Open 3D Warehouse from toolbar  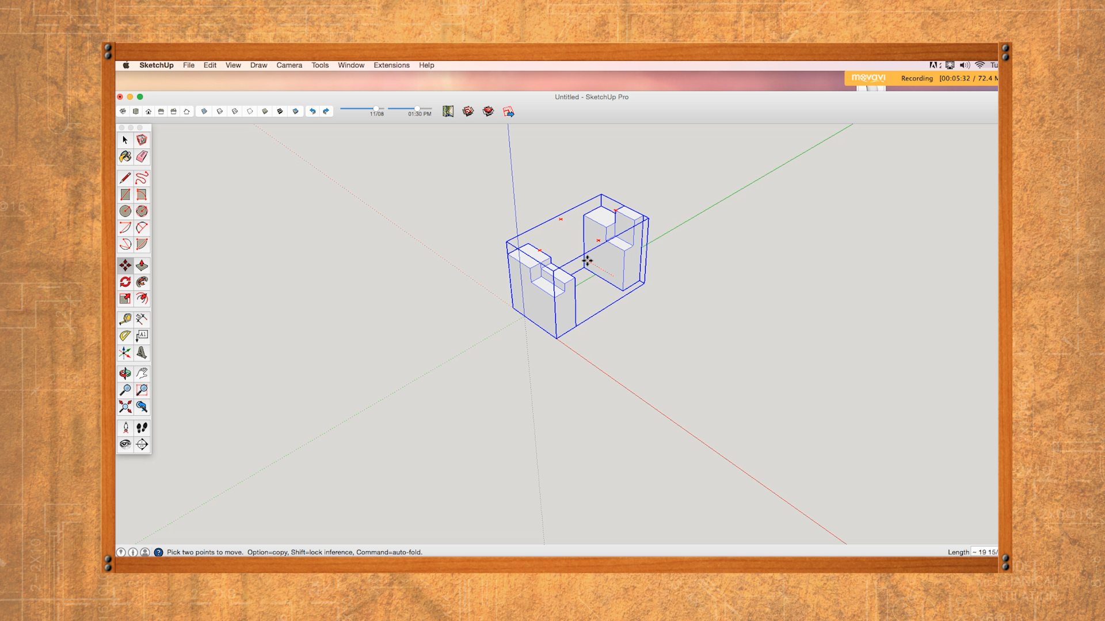click(468, 112)
